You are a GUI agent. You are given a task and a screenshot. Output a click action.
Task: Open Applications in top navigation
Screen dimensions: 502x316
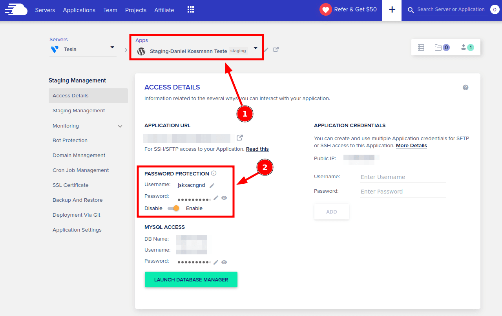(79, 10)
